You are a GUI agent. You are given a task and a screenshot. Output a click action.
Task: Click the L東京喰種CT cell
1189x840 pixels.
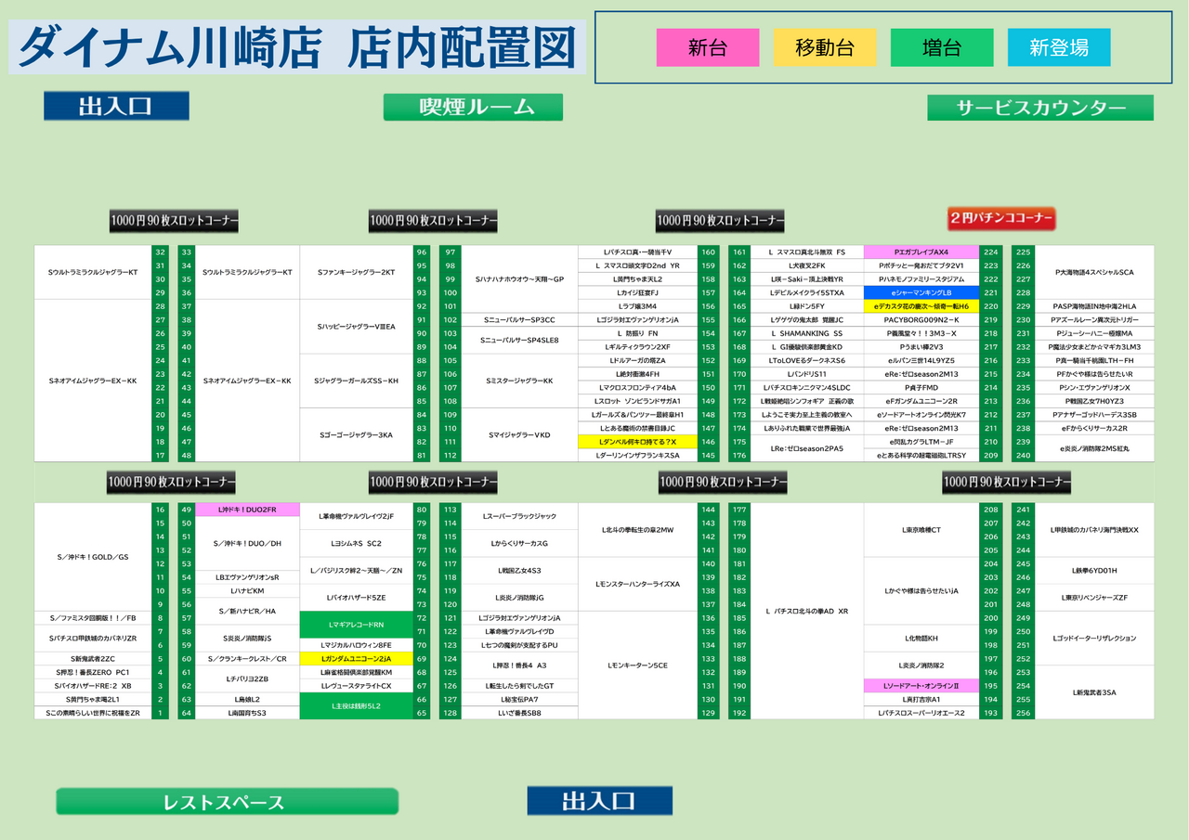[x=921, y=530]
